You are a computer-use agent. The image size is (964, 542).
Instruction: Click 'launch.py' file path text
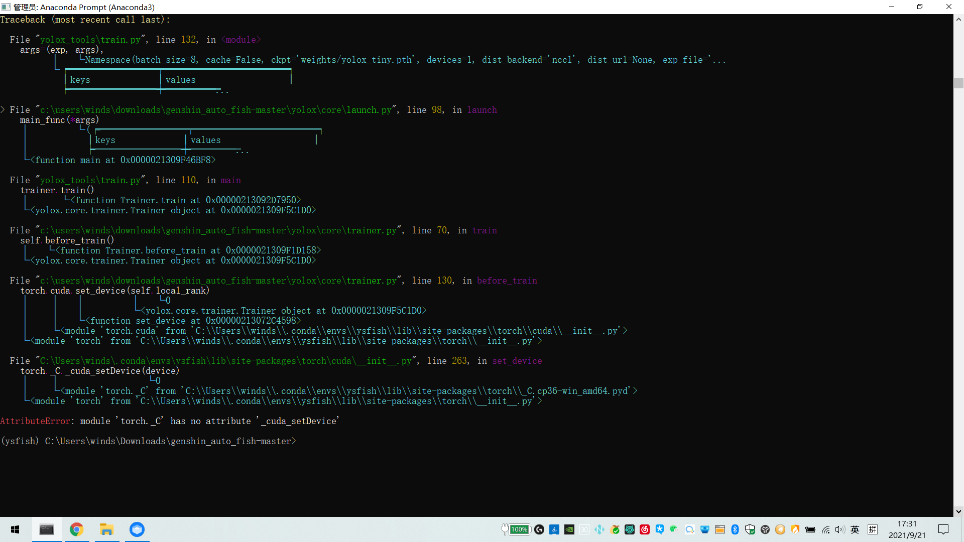click(x=216, y=110)
